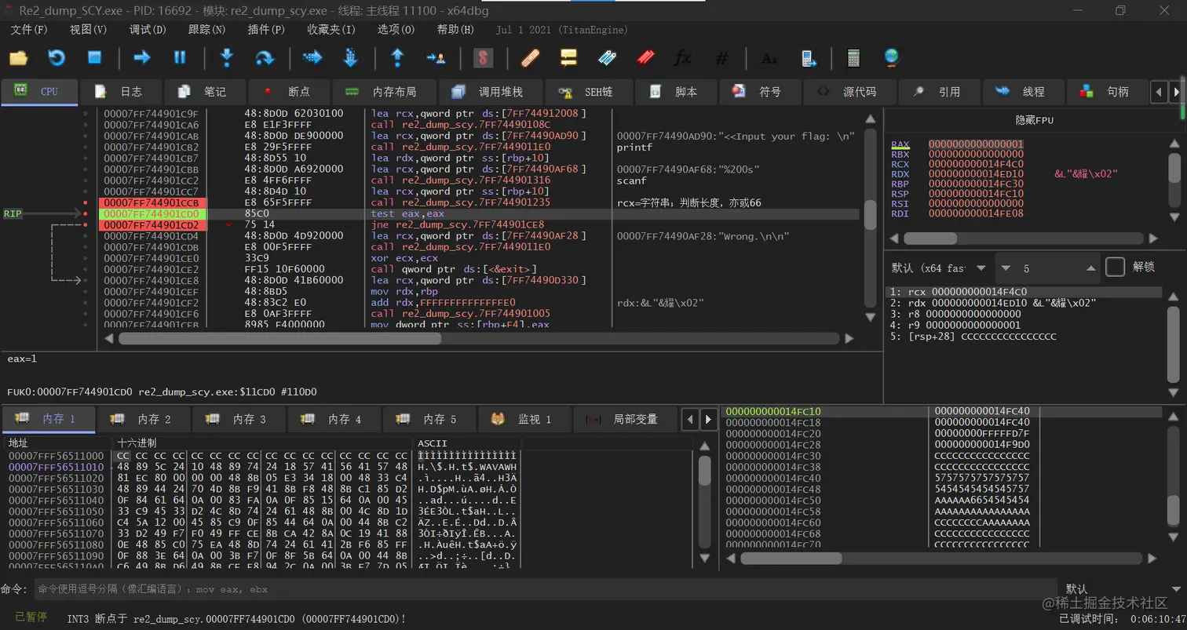1187x630 pixels.
Task: Switch to the 线程 tab
Action: (x=1023, y=92)
